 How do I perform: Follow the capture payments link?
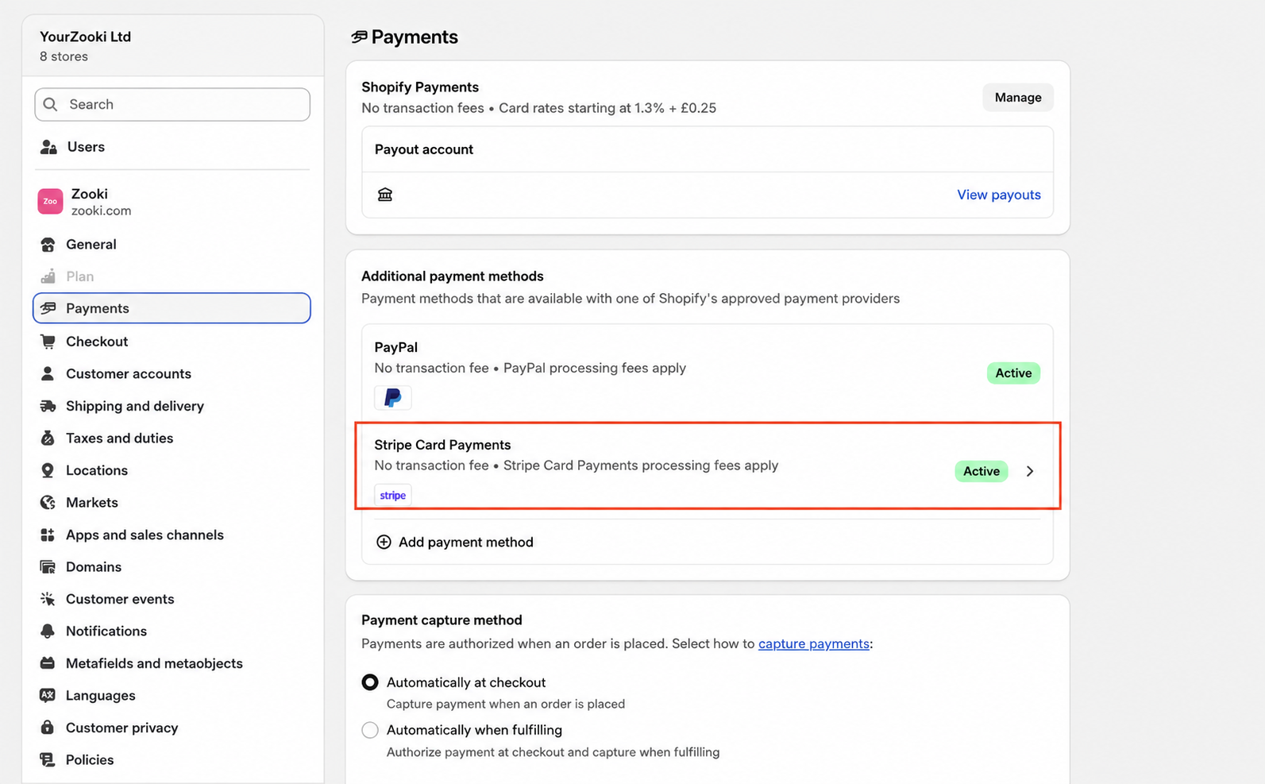814,643
